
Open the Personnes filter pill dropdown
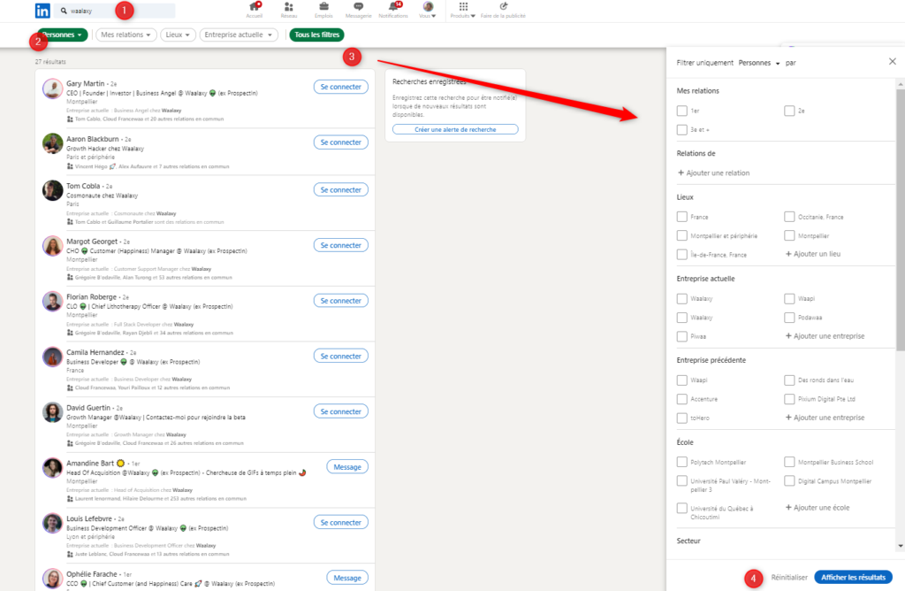tap(63, 35)
